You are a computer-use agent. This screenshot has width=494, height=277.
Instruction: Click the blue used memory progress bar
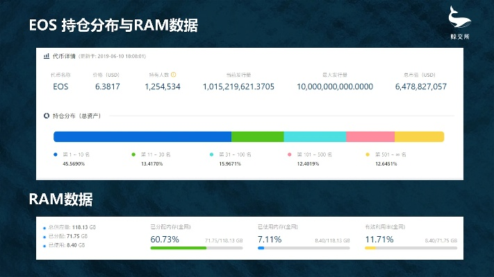[304, 248]
